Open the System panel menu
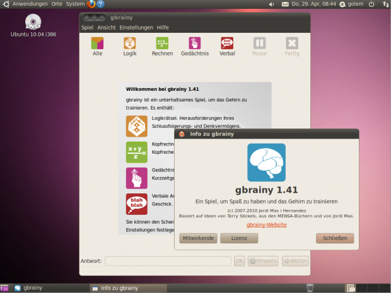 point(75,4)
